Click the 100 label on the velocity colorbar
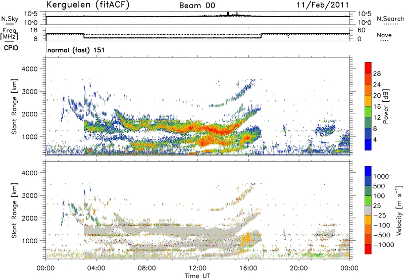The width and height of the screenshot is (404, 279). [379, 196]
